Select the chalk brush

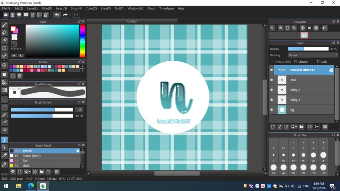pos(45,166)
